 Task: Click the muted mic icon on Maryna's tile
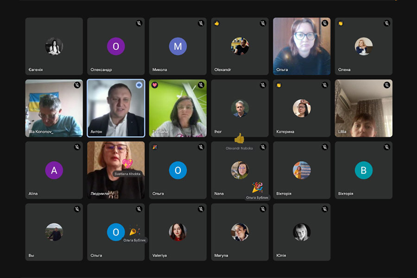coord(263,209)
